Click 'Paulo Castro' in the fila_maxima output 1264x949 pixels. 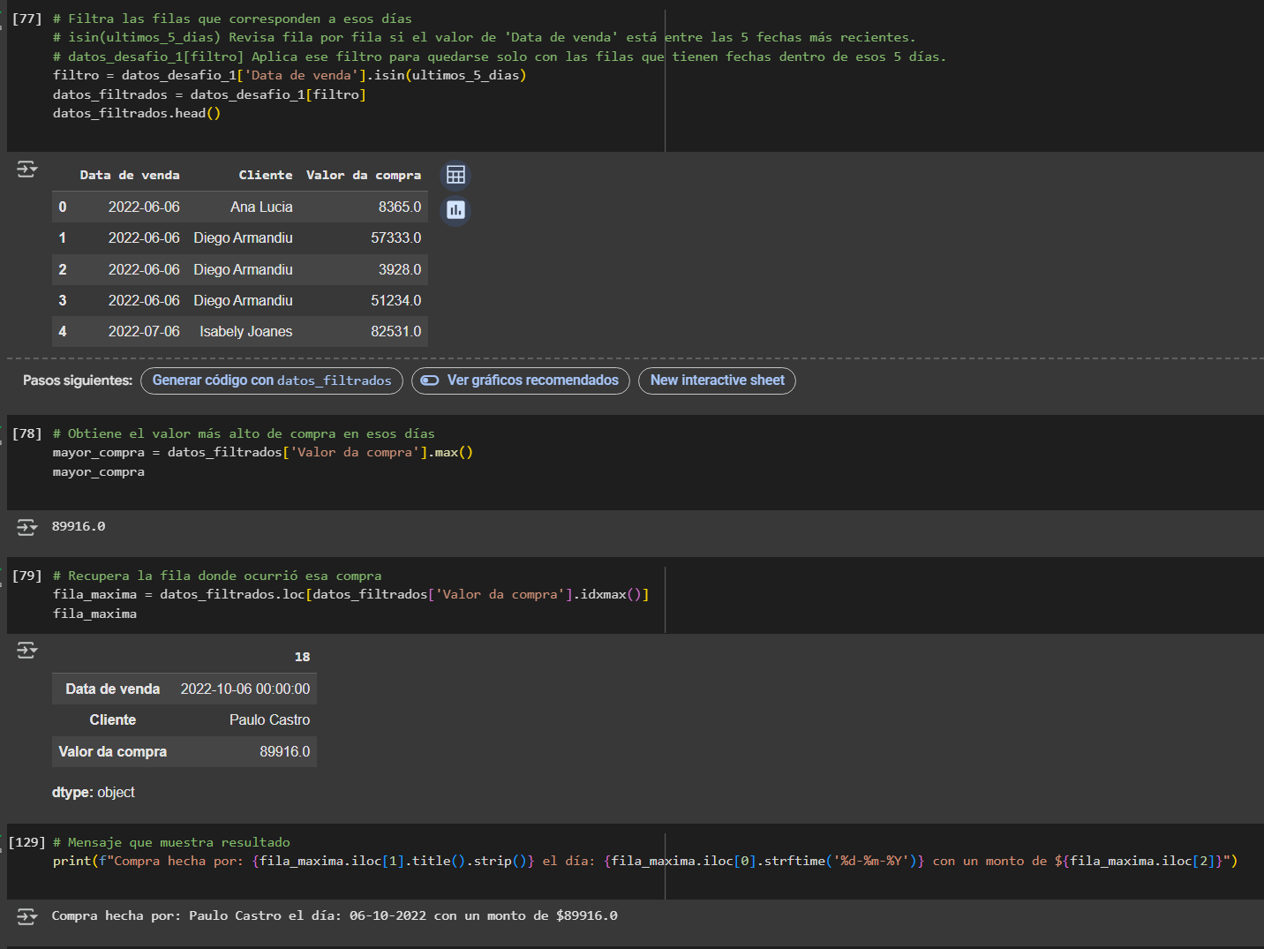pyautogui.click(x=270, y=719)
